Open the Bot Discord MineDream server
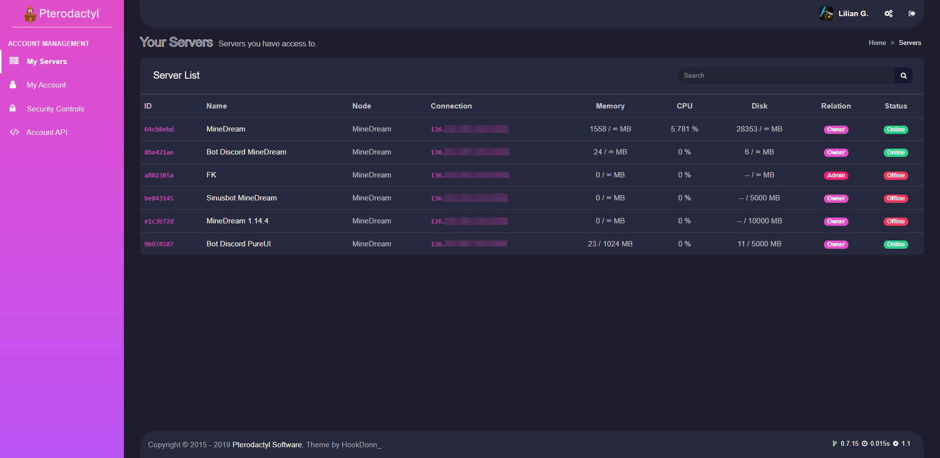This screenshot has height=458, width=940. pyautogui.click(x=246, y=152)
